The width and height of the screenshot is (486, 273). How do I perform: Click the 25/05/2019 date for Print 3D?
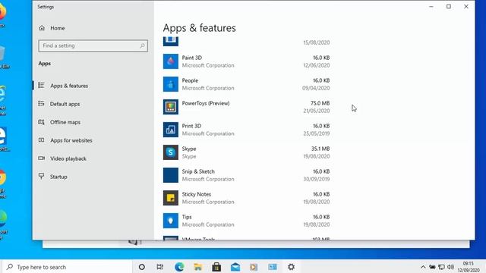point(317,133)
